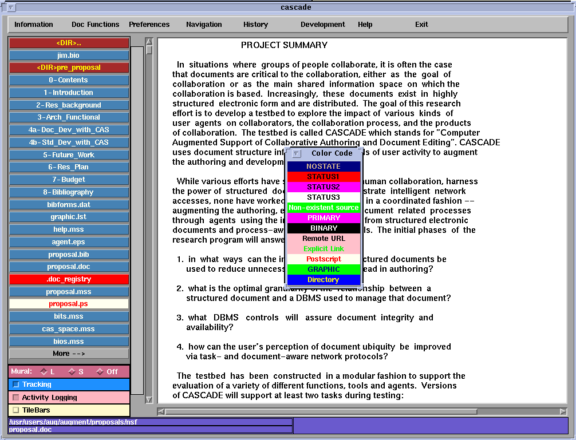Open the 1-Introduction section
576x440 pixels.
[x=69, y=93]
